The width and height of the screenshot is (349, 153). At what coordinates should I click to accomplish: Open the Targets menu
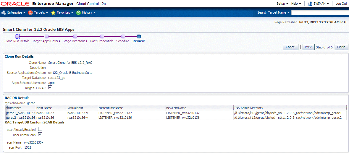click(41, 13)
